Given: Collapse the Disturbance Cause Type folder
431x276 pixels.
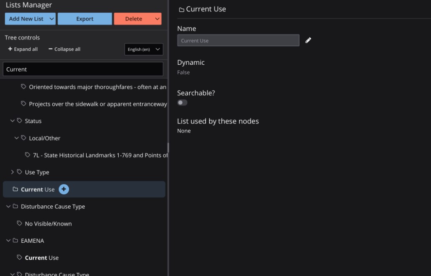Looking at the screenshot, I should [x=8, y=206].
